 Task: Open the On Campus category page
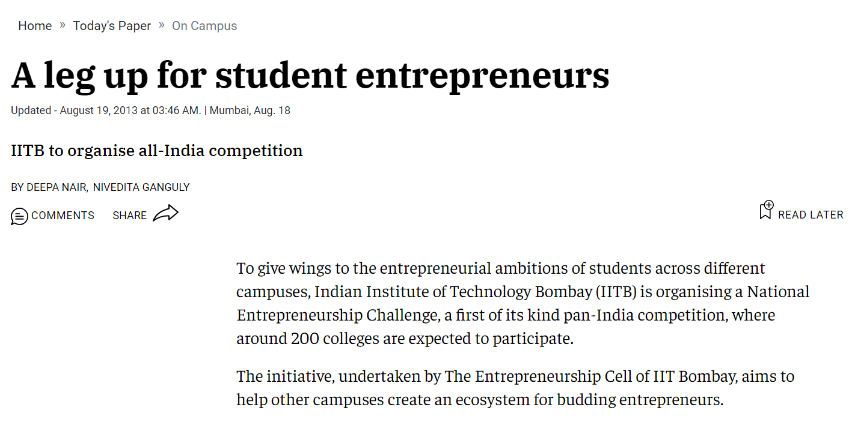[204, 25]
